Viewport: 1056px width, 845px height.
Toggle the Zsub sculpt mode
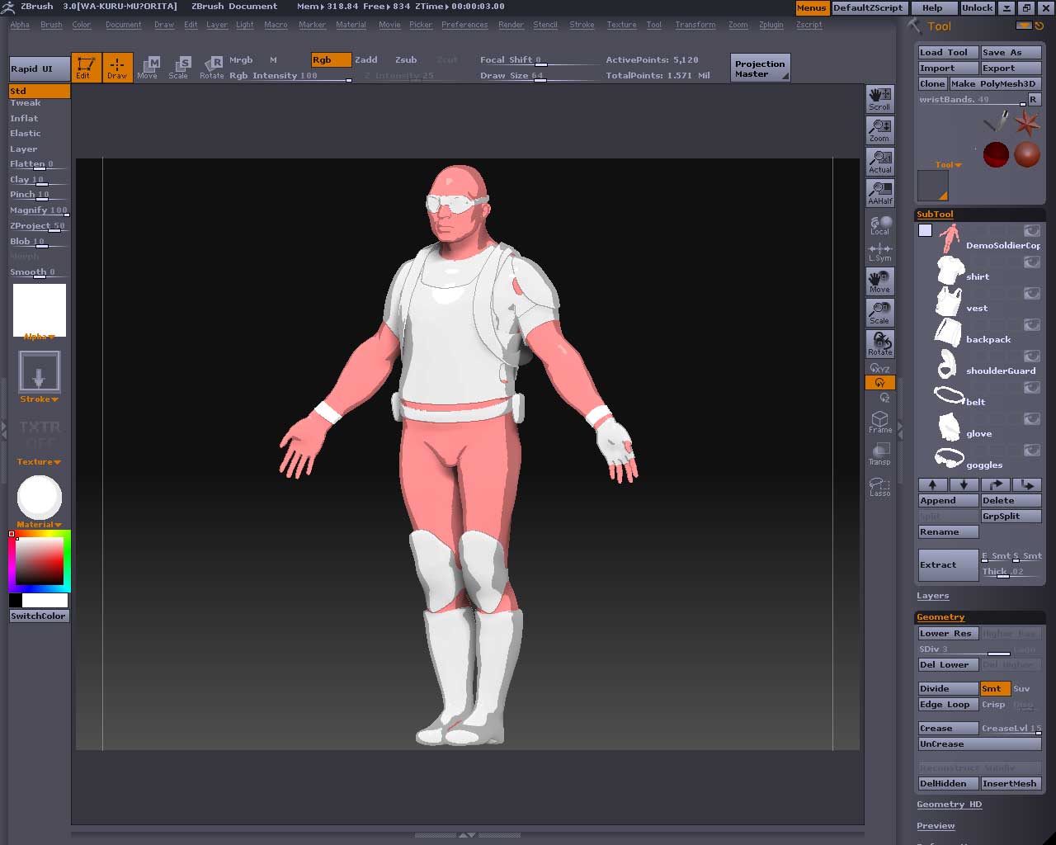pos(406,60)
